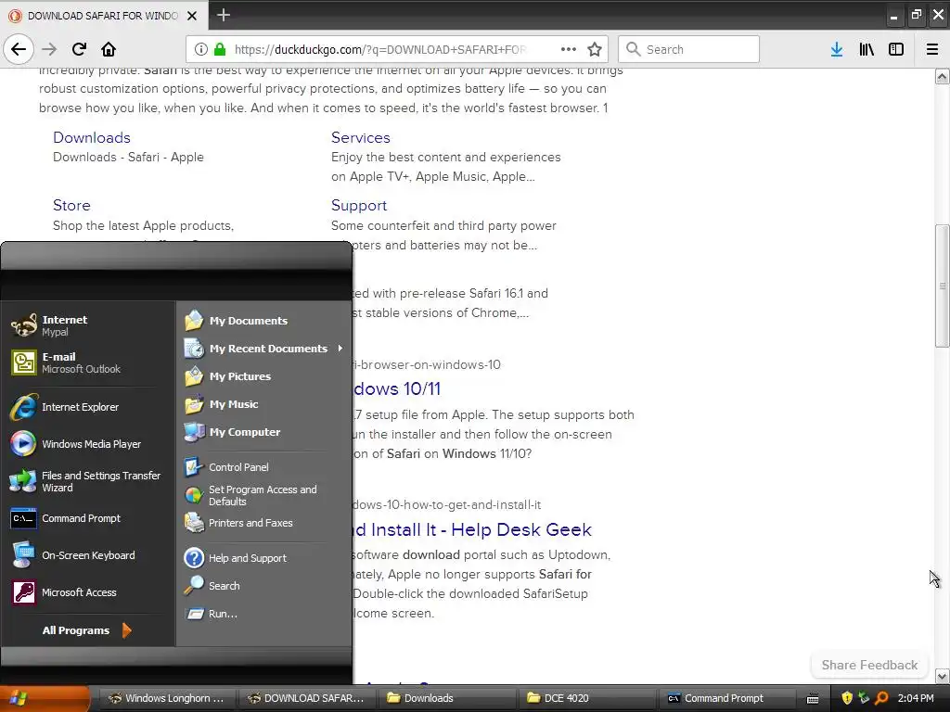Click the safely remove hardware tray icon
The height and width of the screenshot is (712, 950).
click(x=864, y=698)
